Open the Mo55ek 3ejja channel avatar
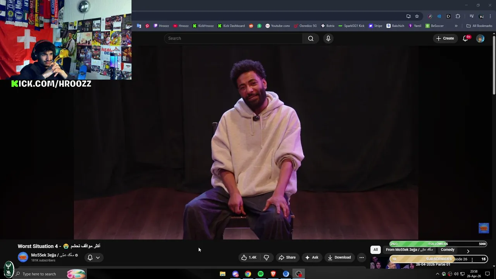The height and width of the screenshot is (279, 496). pyautogui.click(x=23, y=257)
